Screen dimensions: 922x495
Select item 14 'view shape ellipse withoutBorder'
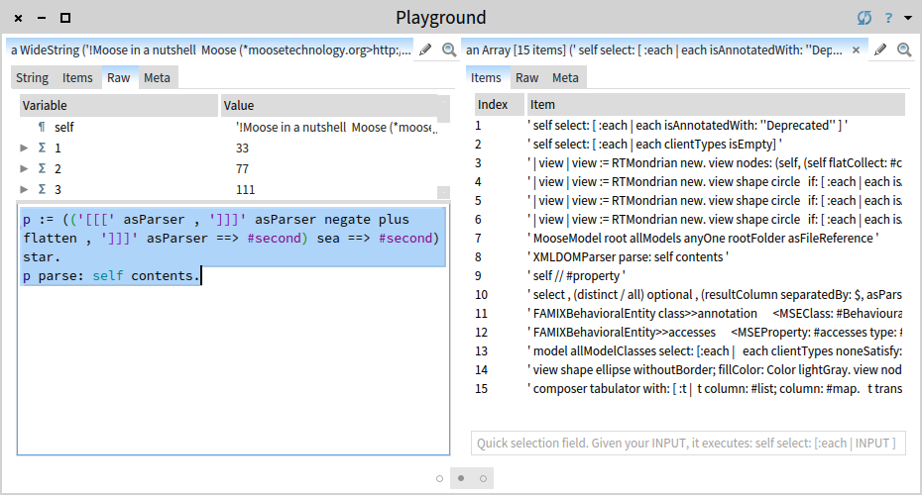point(689,369)
